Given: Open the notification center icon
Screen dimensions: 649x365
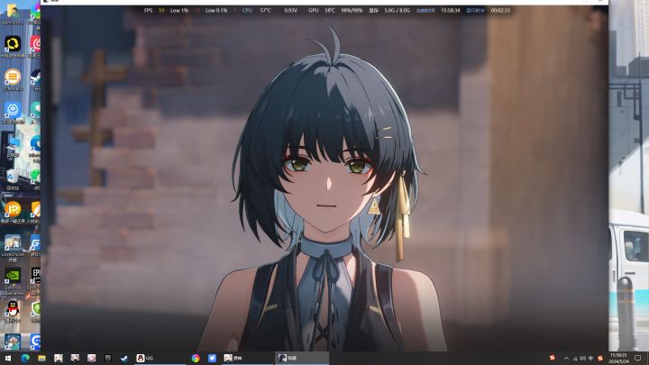Looking at the screenshot, I should coord(638,359).
